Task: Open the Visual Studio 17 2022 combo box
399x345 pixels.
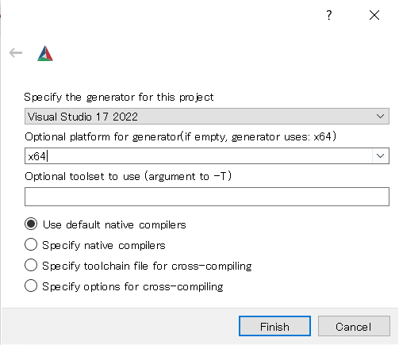Action: [207, 117]
